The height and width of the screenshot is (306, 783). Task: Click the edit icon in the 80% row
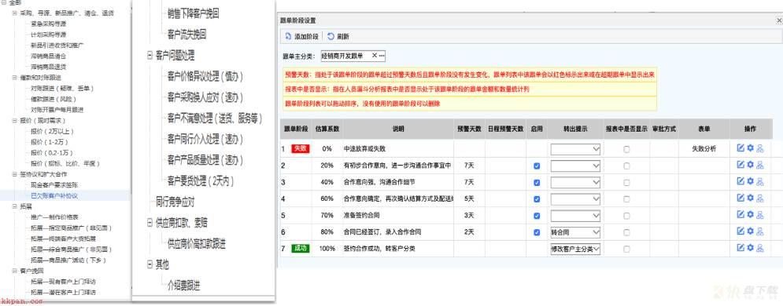(x=741, y=231)
